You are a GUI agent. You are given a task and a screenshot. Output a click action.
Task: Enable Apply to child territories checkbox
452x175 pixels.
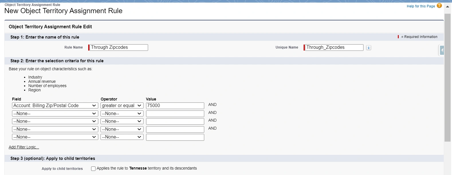pos(93,169)
